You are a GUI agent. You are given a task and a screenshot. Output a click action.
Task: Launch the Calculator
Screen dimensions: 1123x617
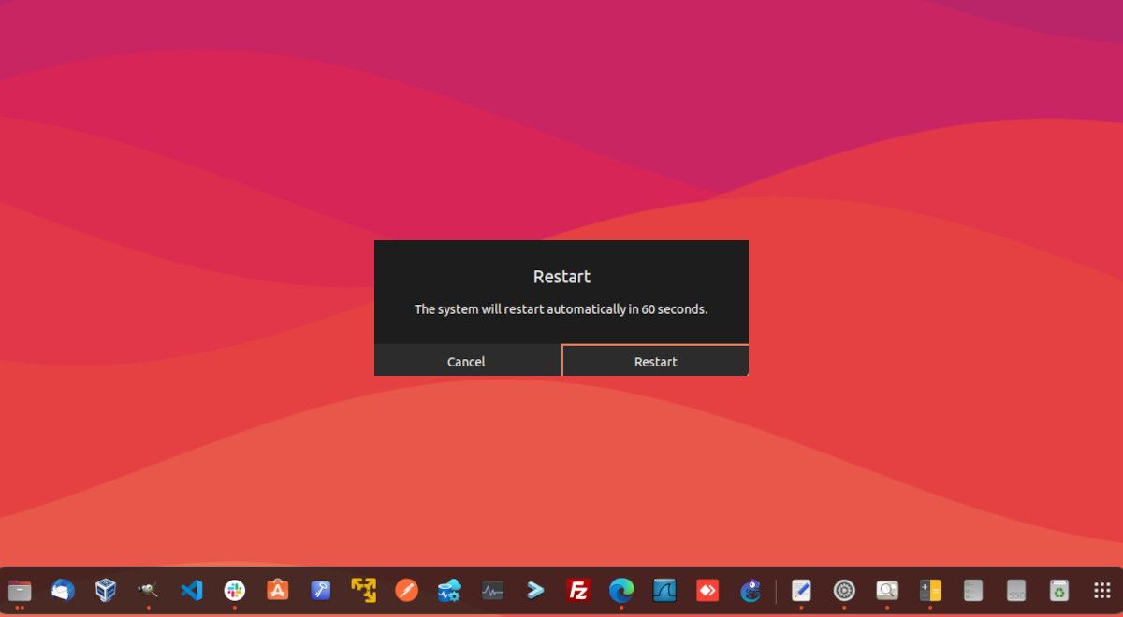tap(930, 591)
